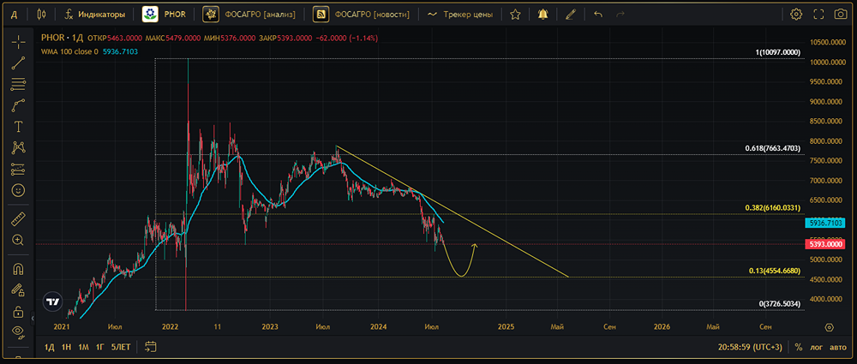The height and width of the screenshot is (364, 857).
Task: Hide all drawings with eye icon
Action: [18, 331]
